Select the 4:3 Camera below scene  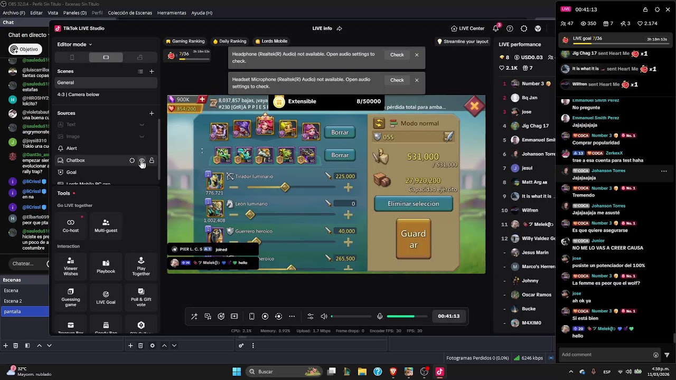[106, 94]
